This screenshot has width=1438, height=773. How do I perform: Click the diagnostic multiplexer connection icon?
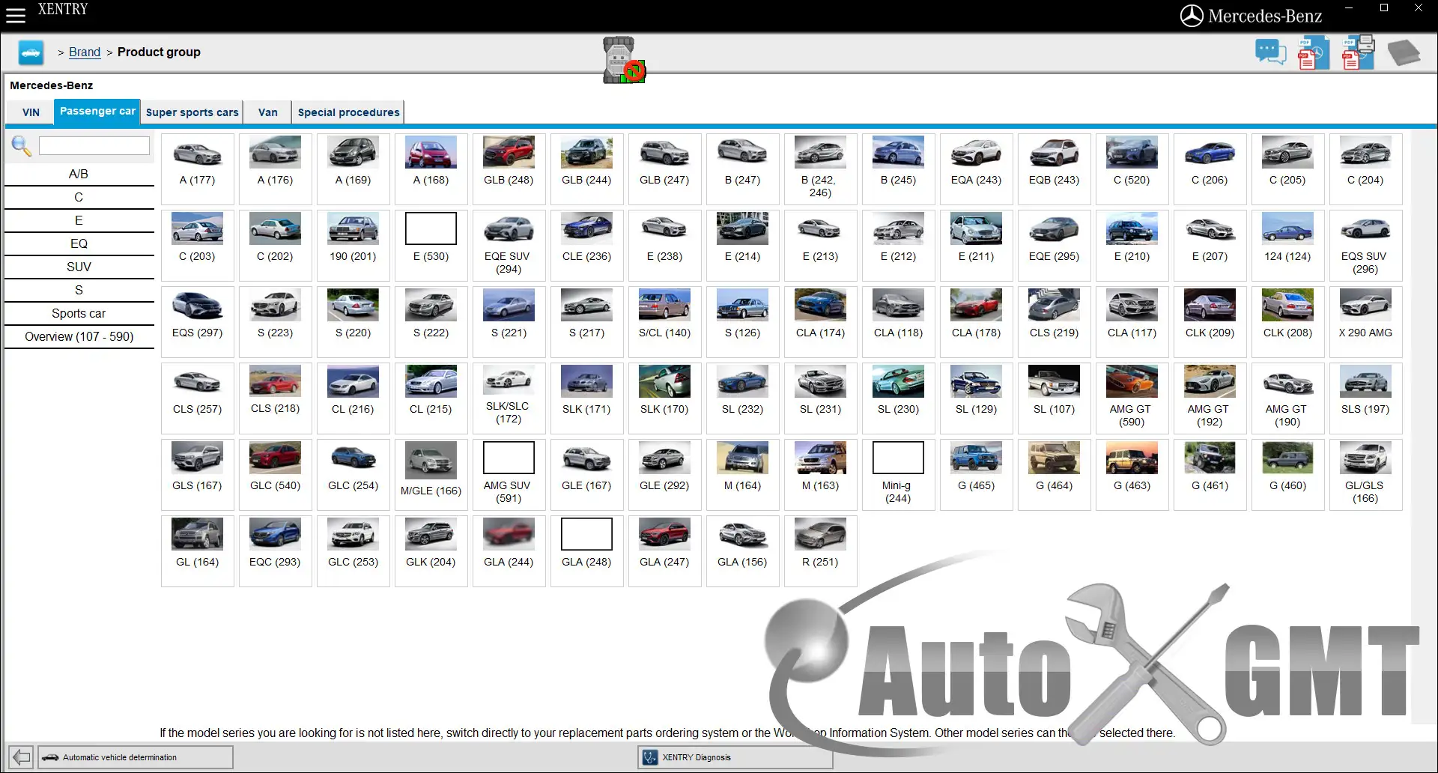point(624,60)
